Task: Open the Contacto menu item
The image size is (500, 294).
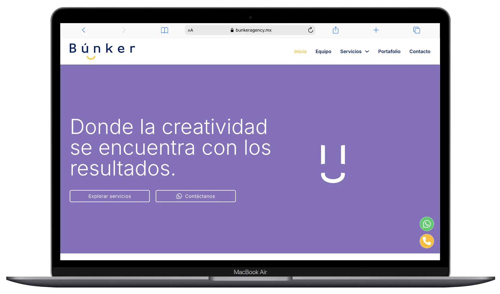Action: (x=420, y=51)
